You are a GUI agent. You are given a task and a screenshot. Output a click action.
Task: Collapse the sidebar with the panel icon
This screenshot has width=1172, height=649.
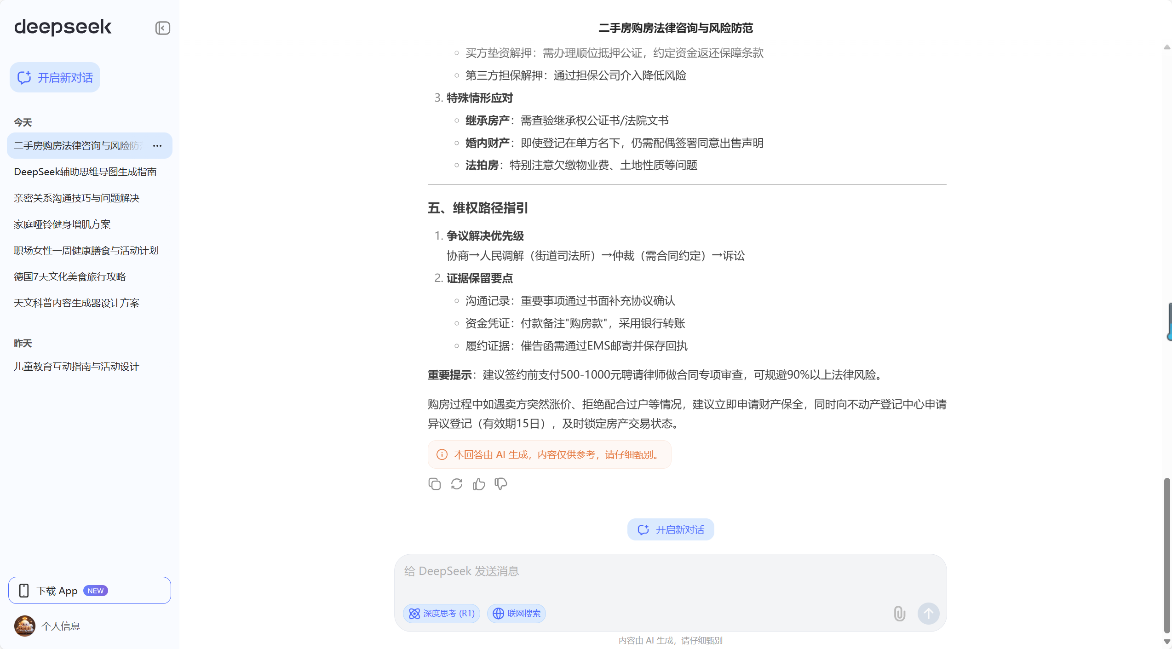(162, 28)
